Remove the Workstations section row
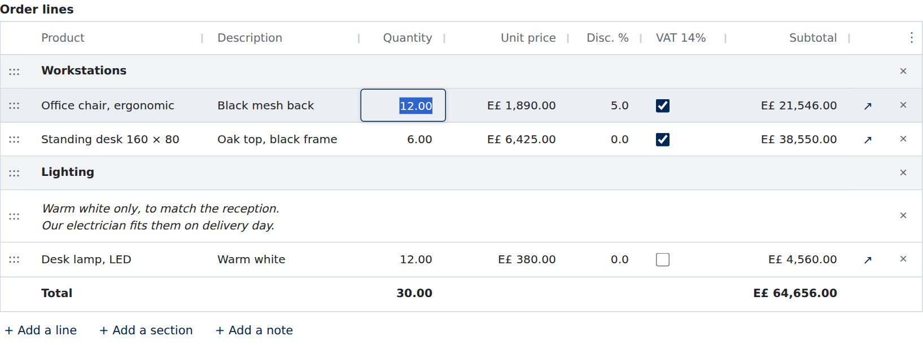Screen dimensions: 923x345 coord(903,71)
